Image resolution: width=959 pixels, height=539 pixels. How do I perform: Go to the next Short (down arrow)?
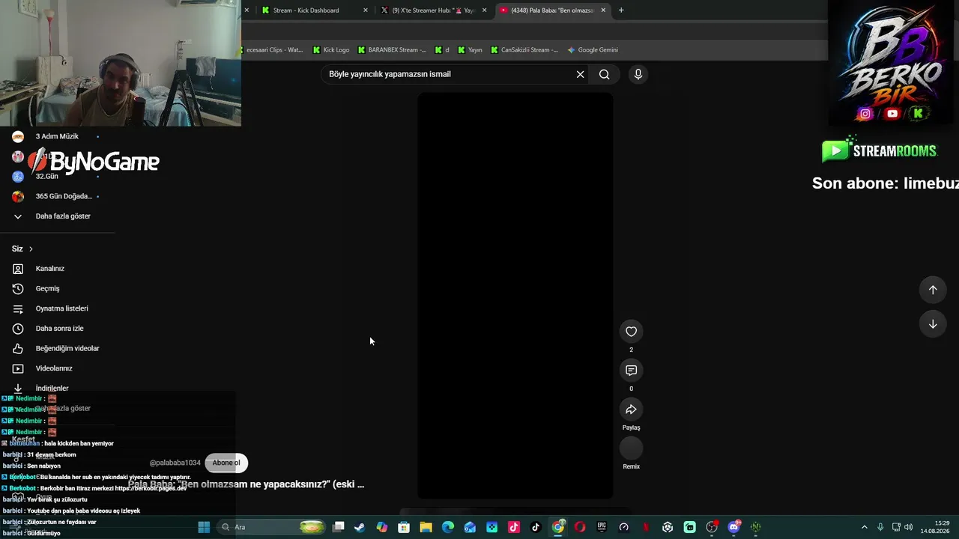pyautogui.click(x=933, y=324)
